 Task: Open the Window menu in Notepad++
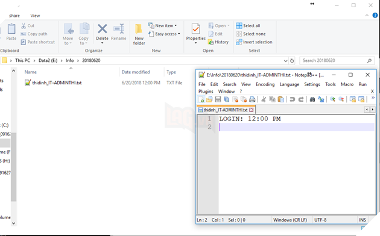226,91
